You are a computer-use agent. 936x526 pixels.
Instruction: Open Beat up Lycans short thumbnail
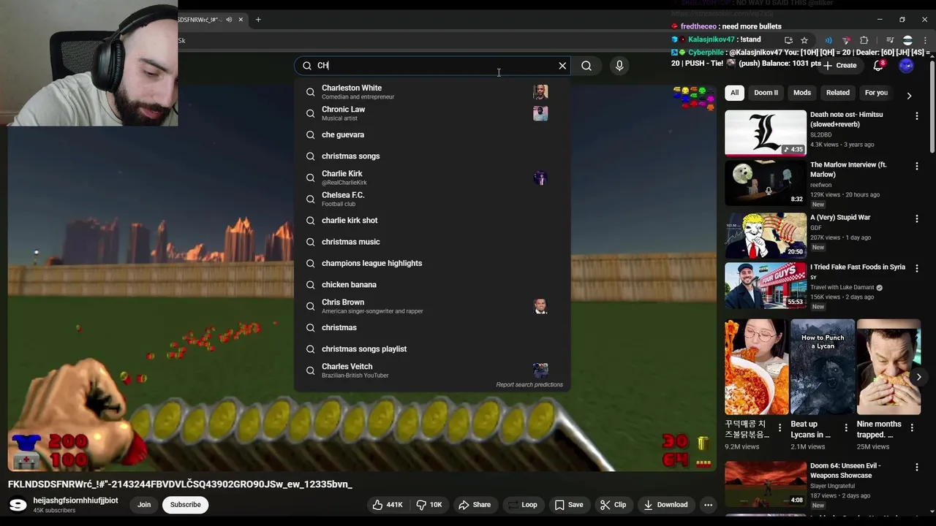[823, 367]
